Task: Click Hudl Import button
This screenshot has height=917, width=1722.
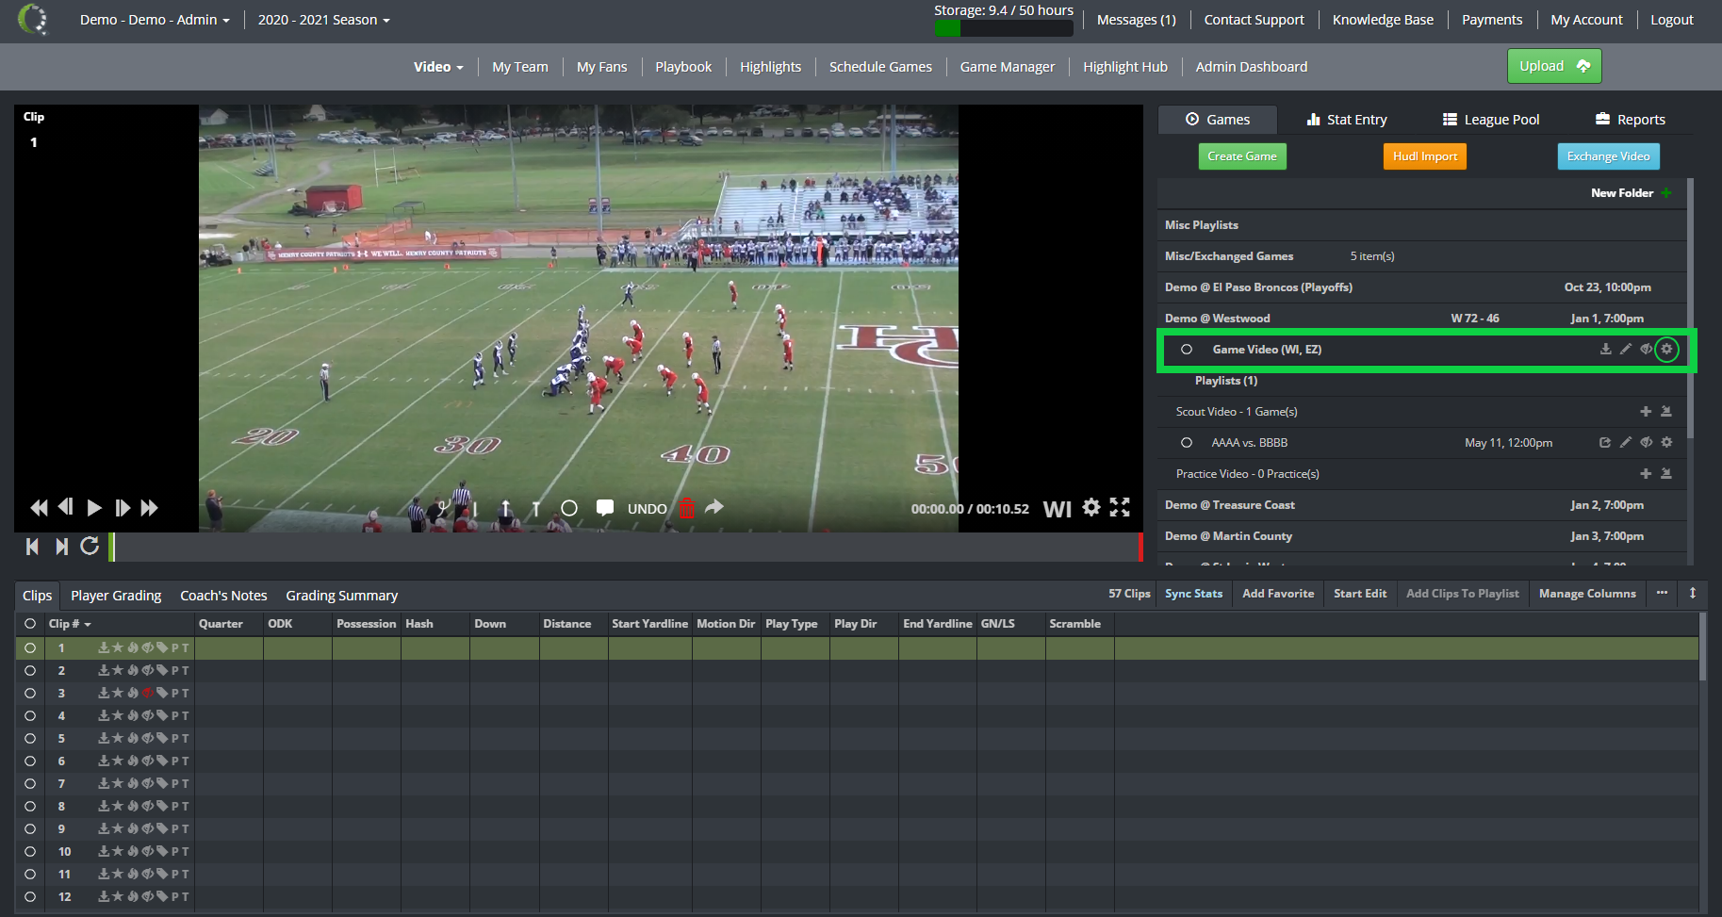Action: coord(1425,156)
